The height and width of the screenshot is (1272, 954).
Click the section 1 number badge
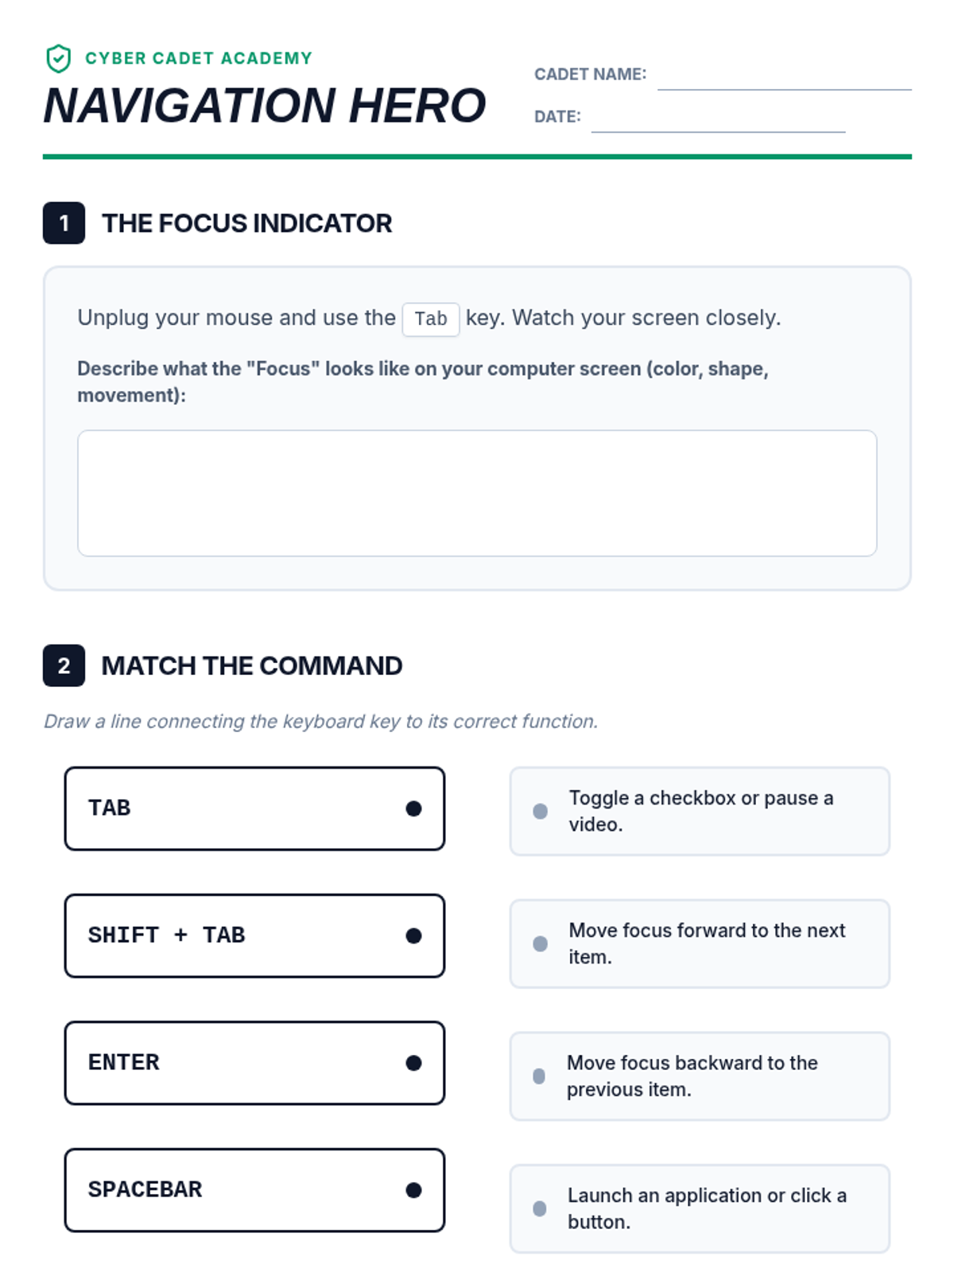click(x=64, y=223)
